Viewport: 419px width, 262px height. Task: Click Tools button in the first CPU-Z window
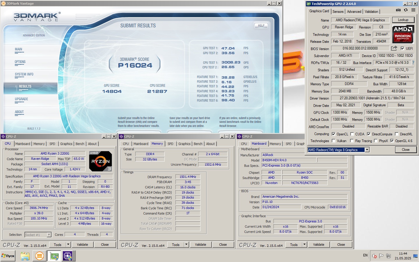point(58,245)
